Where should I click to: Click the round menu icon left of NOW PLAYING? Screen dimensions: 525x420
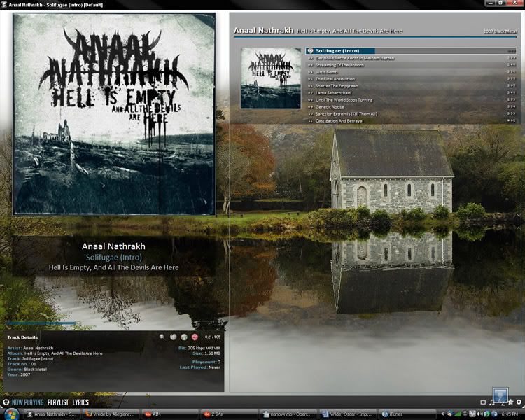6,402
